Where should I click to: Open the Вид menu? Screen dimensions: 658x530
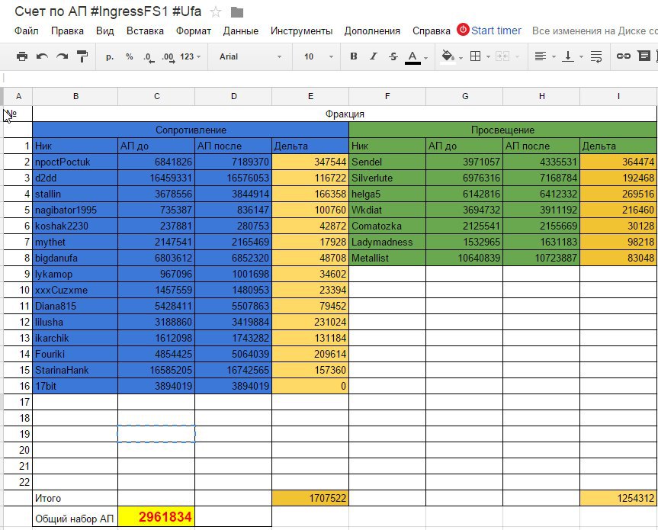tap(105, 31)
